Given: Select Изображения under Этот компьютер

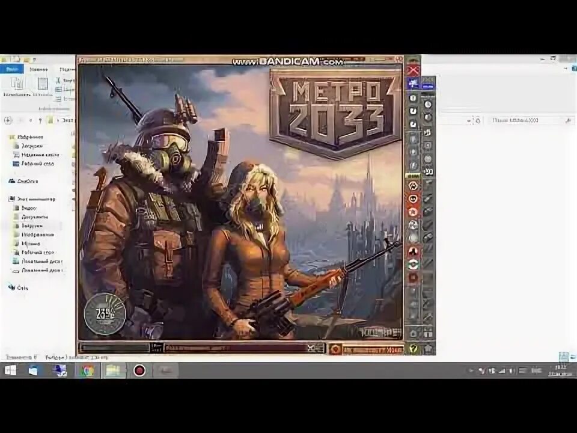Looking at the screenshot, I should 34,235.
